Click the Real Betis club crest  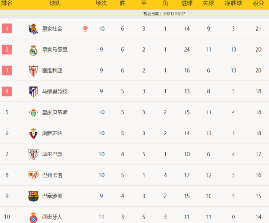(33, 112)
